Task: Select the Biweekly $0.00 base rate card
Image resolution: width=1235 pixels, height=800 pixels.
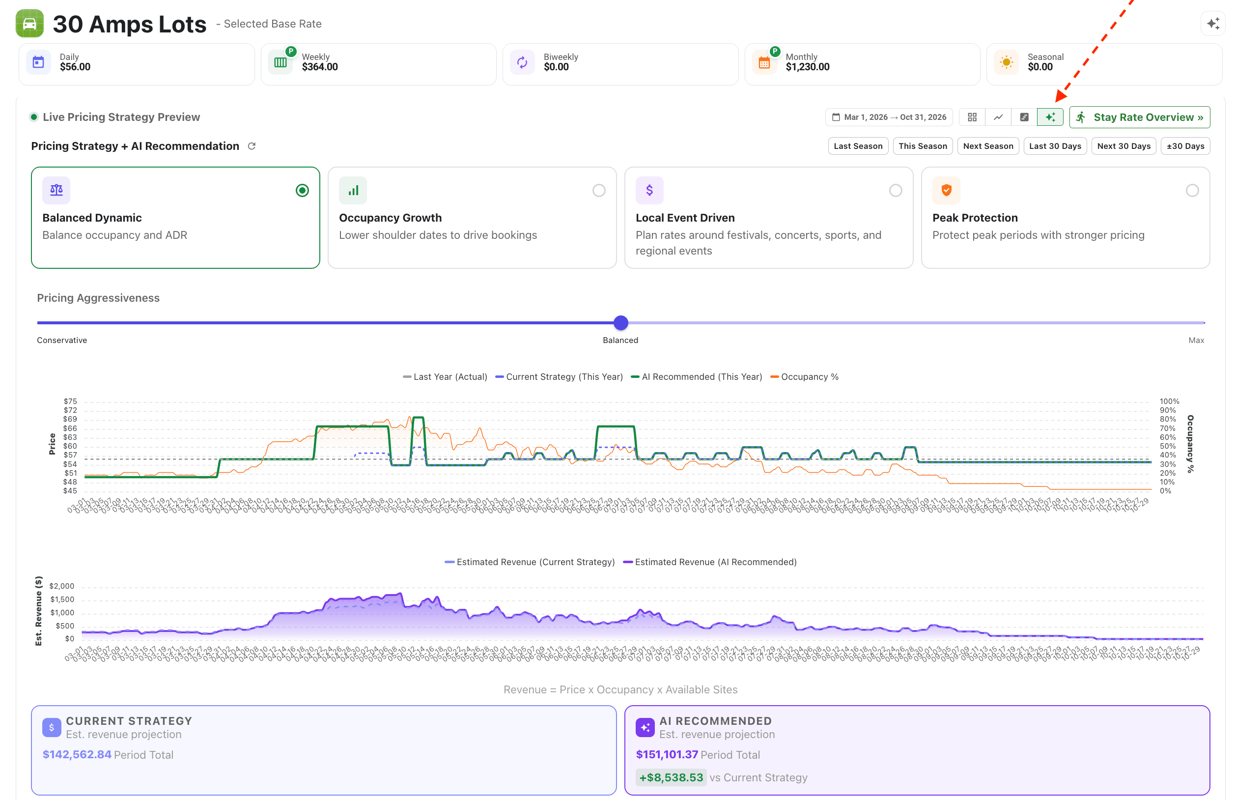Action: 620,64
